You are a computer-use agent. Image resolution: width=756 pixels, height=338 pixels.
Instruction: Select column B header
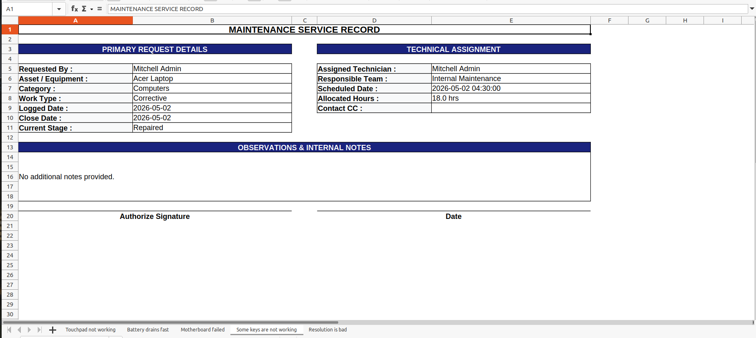(212, 20)
